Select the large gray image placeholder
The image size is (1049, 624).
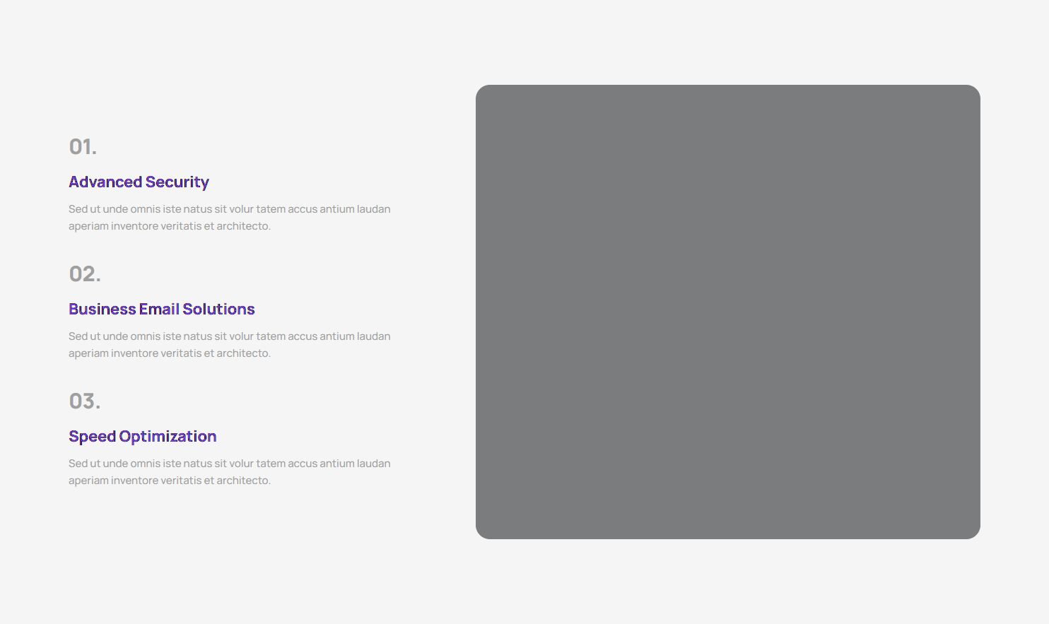tap(727, 312)
